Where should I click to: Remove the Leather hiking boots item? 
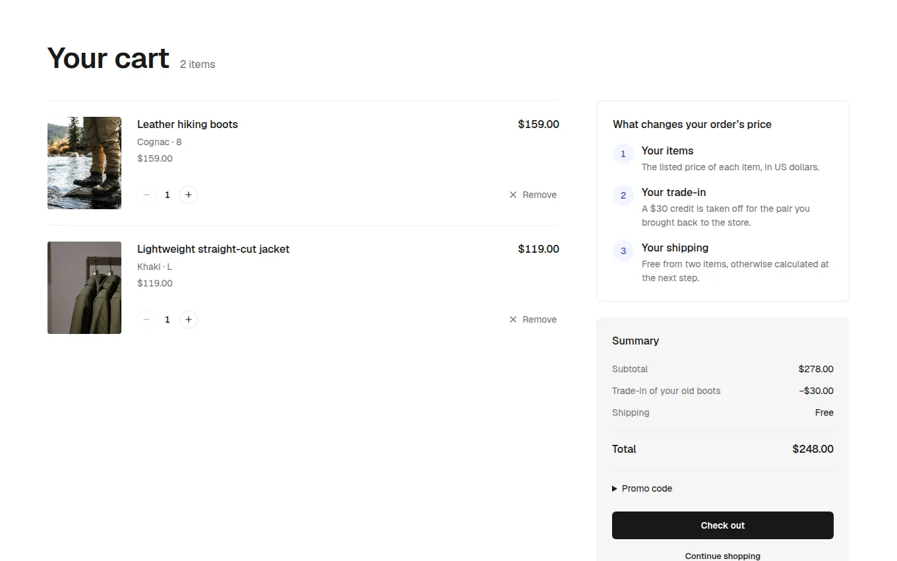pos(533,195)
